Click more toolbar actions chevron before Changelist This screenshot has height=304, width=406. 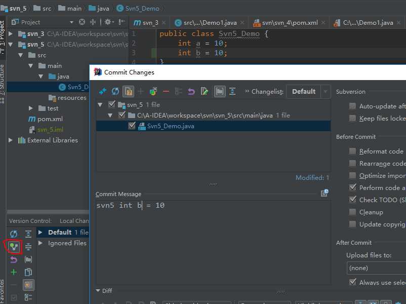247,91
